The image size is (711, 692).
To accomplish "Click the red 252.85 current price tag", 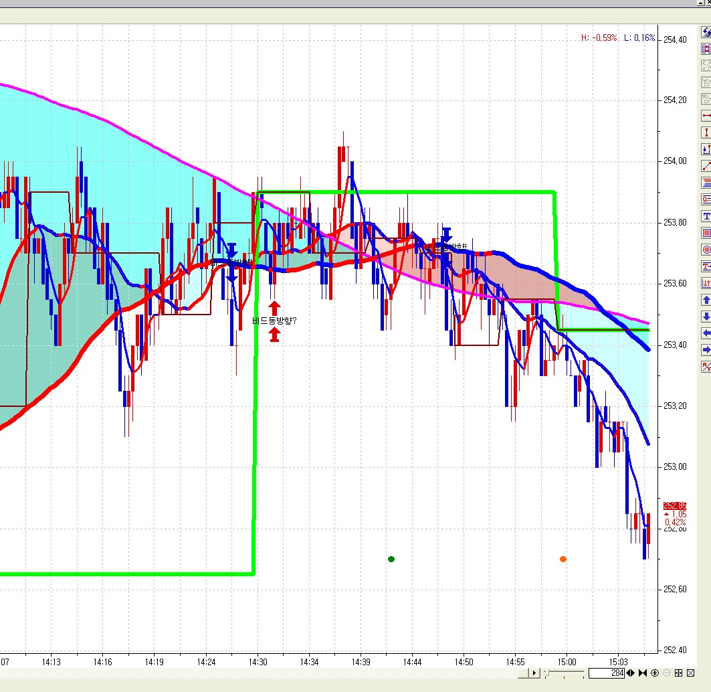I will tap(675, 506).
